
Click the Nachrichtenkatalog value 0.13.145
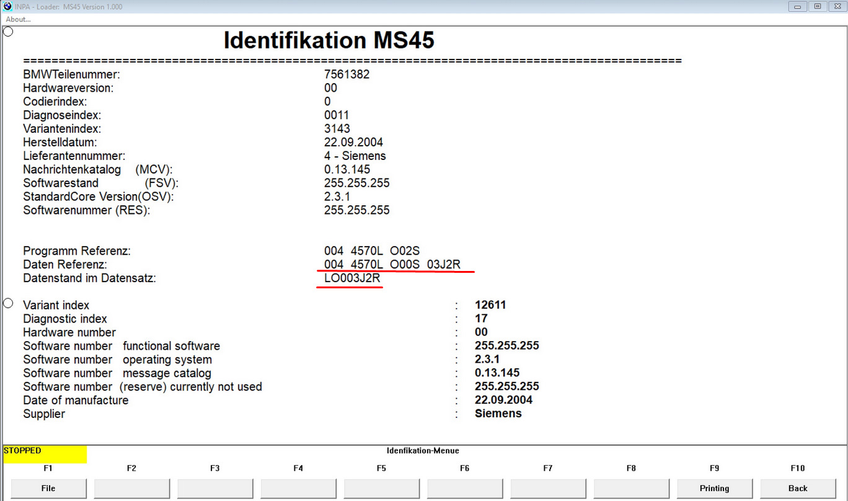[x=347, y=170]
